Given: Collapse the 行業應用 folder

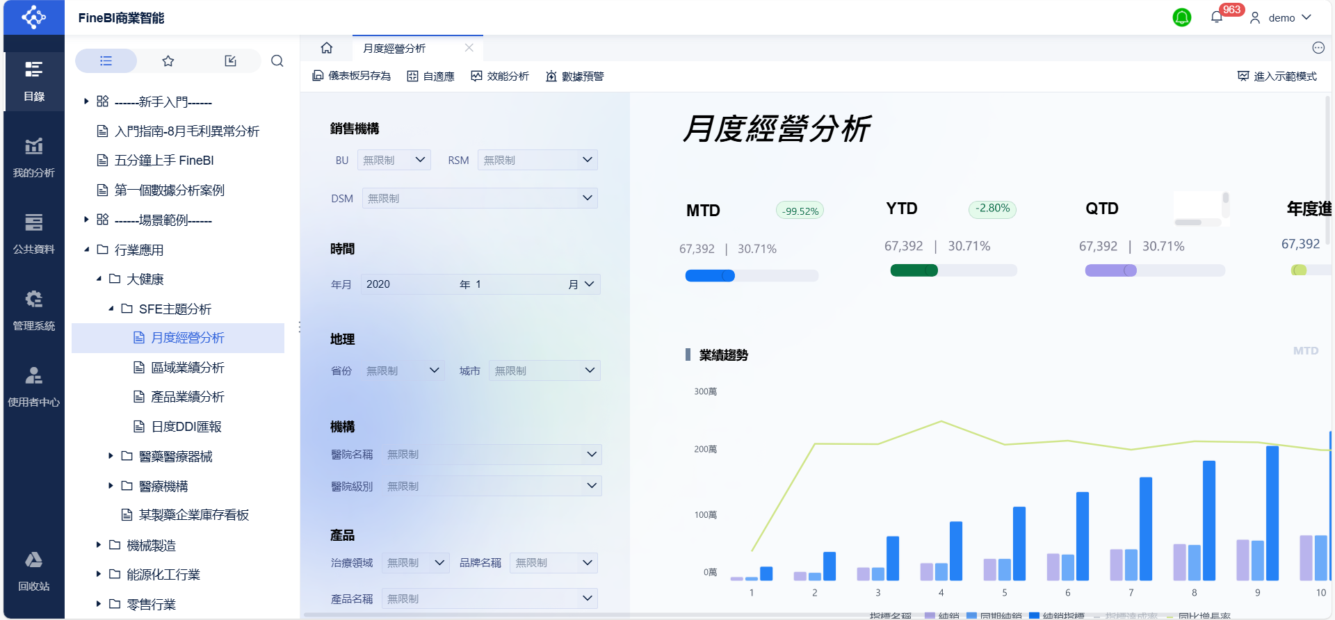Looking at the screenshot, I should (x=86, y=250).
